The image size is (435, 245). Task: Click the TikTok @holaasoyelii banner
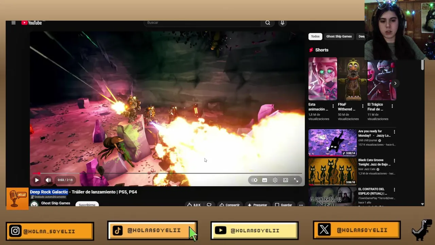tap(152, 230)
